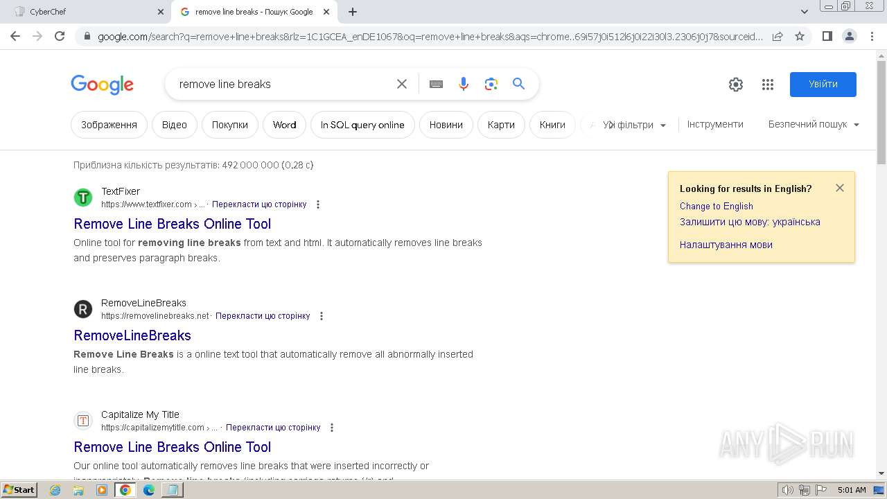Select the Word filter chip
Image resolution: width=887 pixels, height=499 pixels.
coord(284,125)
